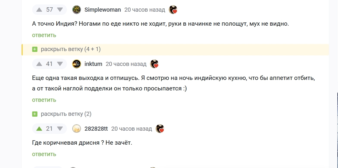Expand the branch with (2) replies
This screenshot has height=168, width=338.
click(66, 114)
